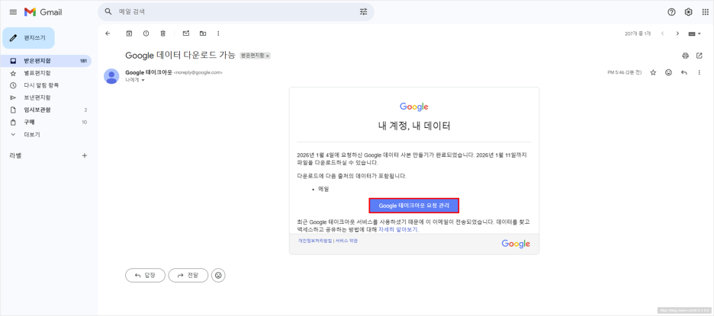Print the email
Viewport: 714px width, 316px height.
click(x=685, y=56)
